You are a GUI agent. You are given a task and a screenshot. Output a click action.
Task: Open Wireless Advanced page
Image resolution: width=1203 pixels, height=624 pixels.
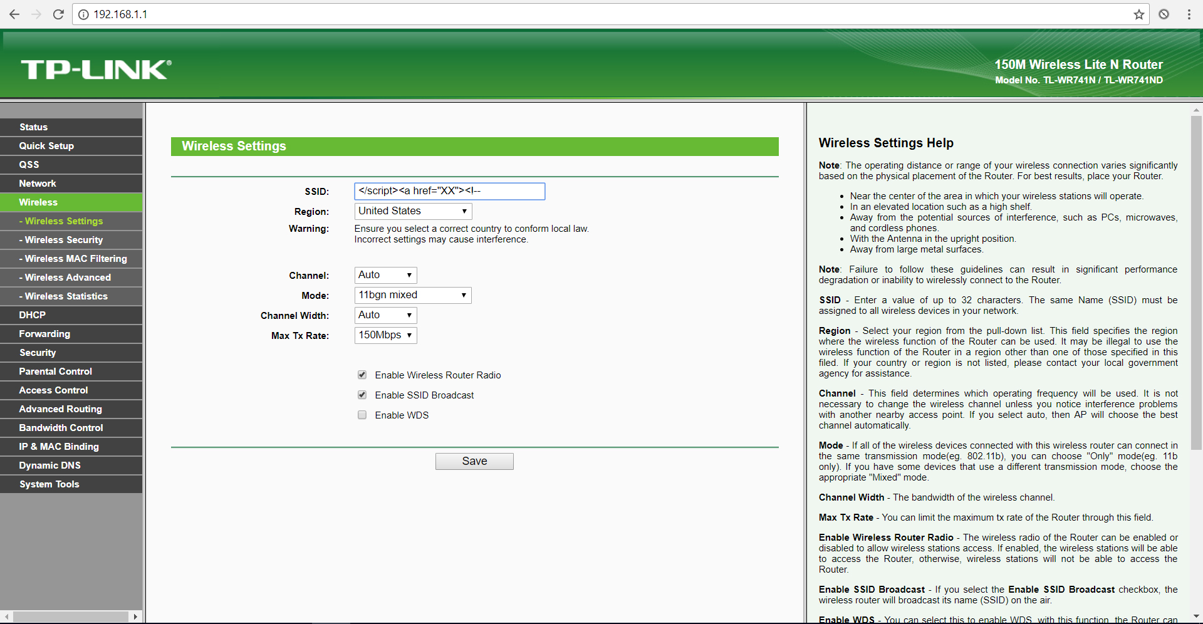[71, 278]
